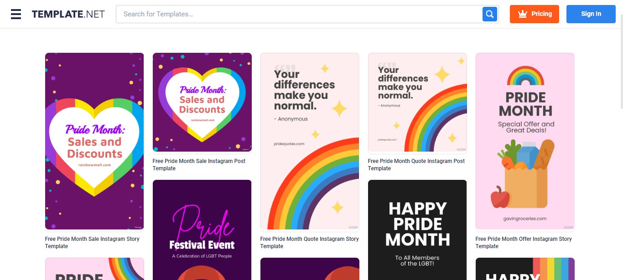This screenshot has width=623, height=280.
Task: Click the Sign In button
Action: click(x=591, y=14)
